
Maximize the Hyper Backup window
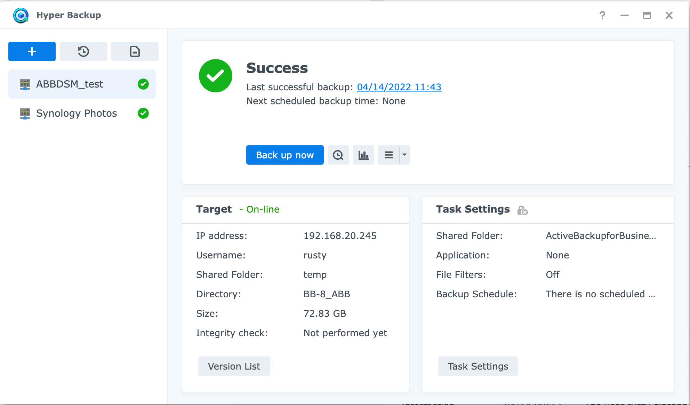point(647,15)
